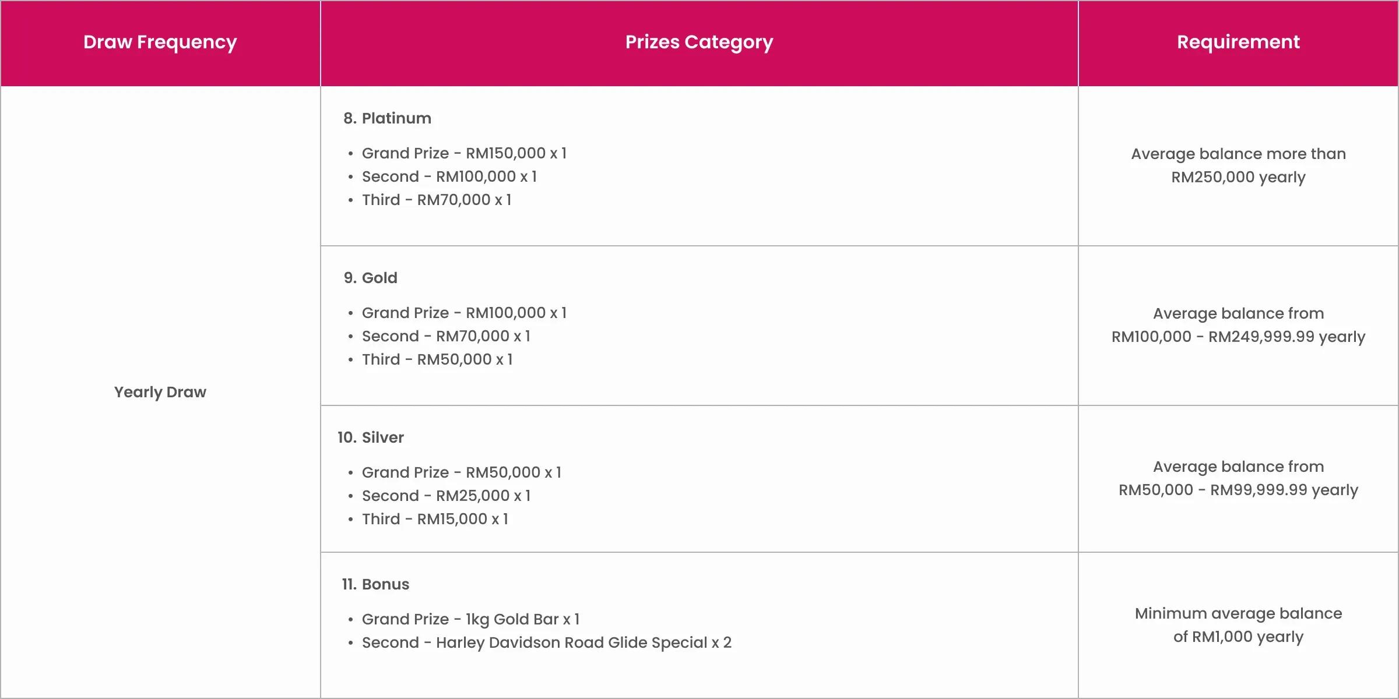Click the 10. Silver heading
Screen dimensions: 1399x699
coord(370,437)
